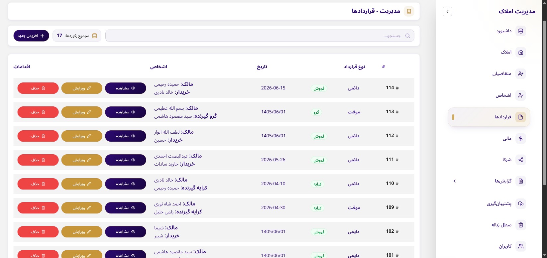View contract #102 with مشاهده
Viewport: 547px width, 258px height.
(x=126, y=232)
